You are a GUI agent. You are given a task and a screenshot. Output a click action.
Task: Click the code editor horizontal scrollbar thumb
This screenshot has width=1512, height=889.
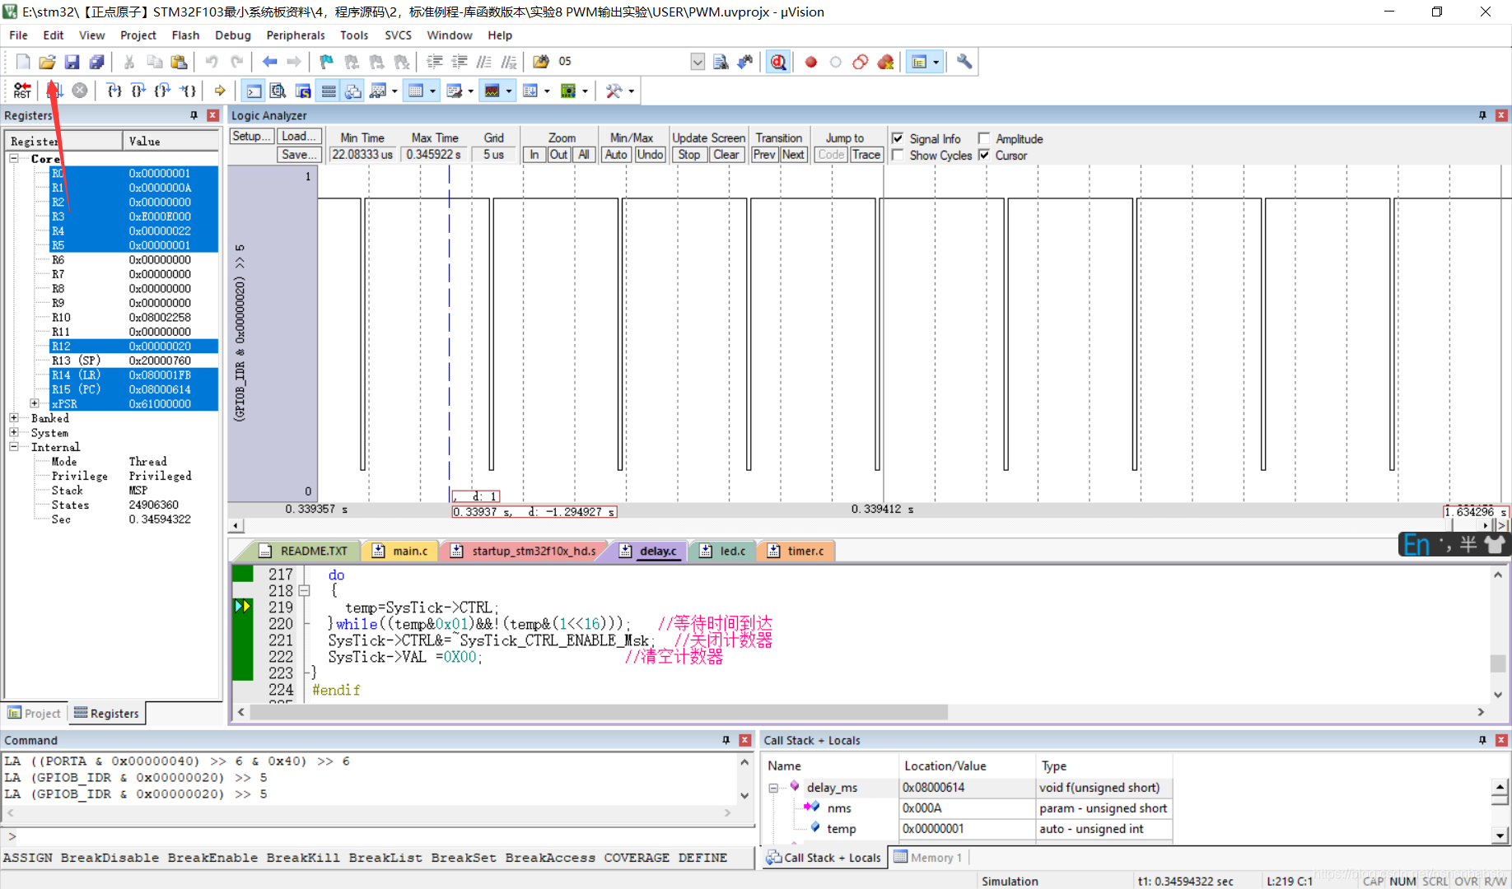tap(599, 712)
